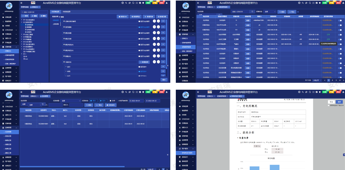
Task: Enter fullscreen via icon in device definition window
Action: (x=136, y=3)
